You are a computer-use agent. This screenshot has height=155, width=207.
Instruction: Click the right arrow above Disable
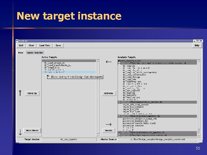(x=108, y=124)
